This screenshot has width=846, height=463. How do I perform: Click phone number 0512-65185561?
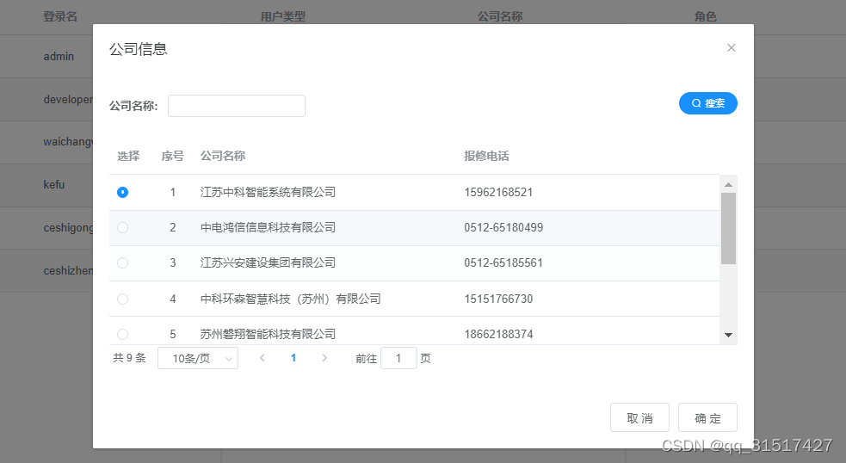click(x=504, y=262)
